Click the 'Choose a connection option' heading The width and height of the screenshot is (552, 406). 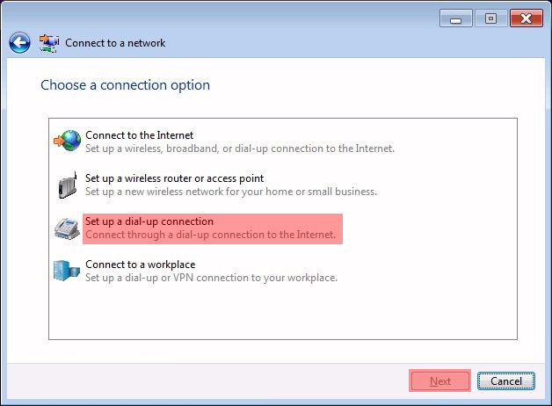tap(126, 85)
